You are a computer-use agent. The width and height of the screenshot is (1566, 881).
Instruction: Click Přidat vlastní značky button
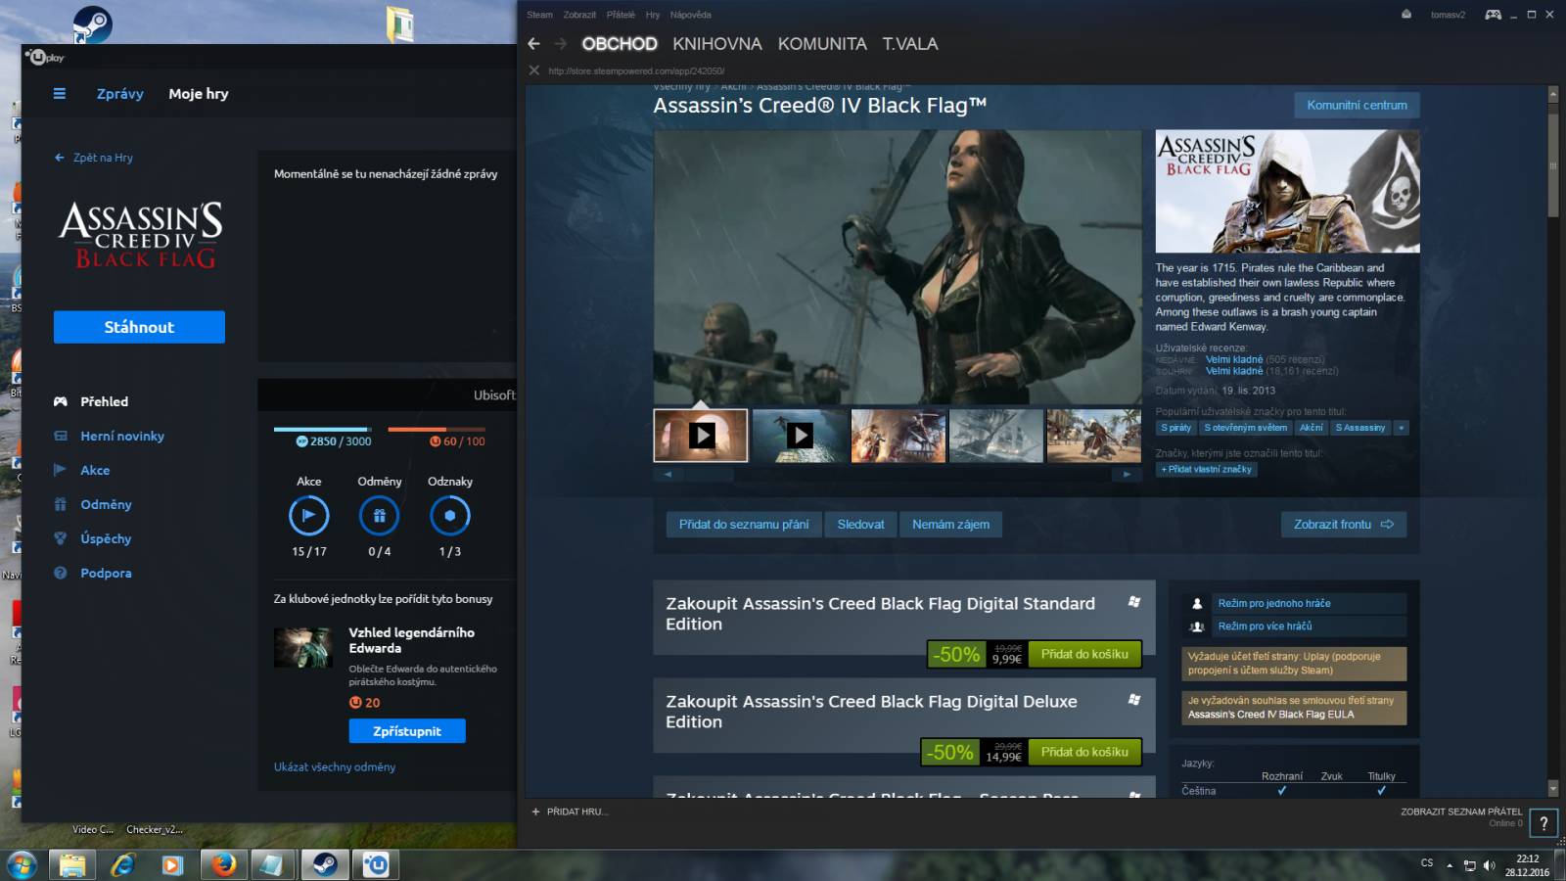point(1206,469)
